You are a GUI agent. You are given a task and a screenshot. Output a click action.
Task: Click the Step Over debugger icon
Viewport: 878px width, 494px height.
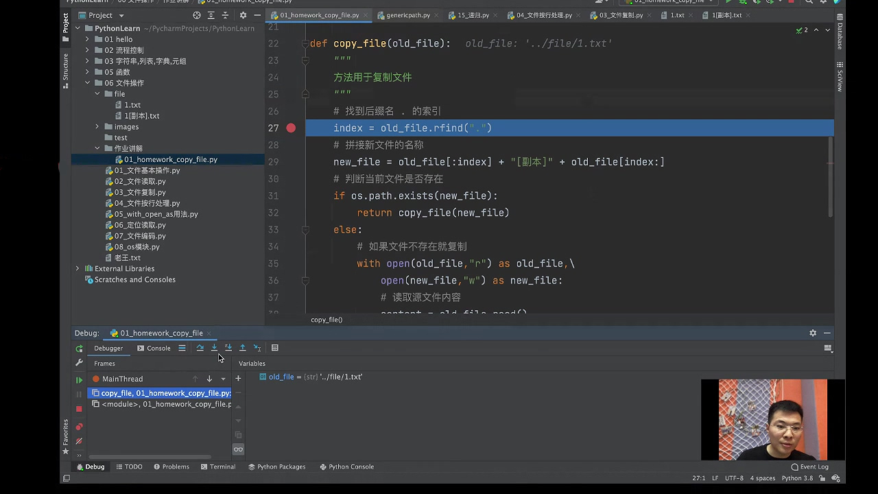click(200, 348)
